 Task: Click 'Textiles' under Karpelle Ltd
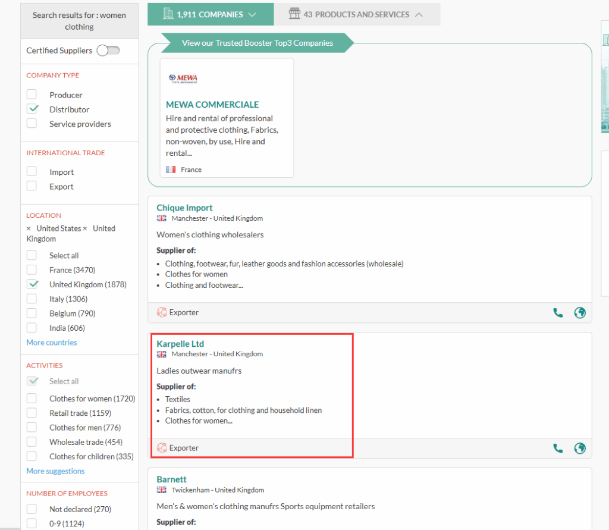pyautogui.click(x=177, y=400)
